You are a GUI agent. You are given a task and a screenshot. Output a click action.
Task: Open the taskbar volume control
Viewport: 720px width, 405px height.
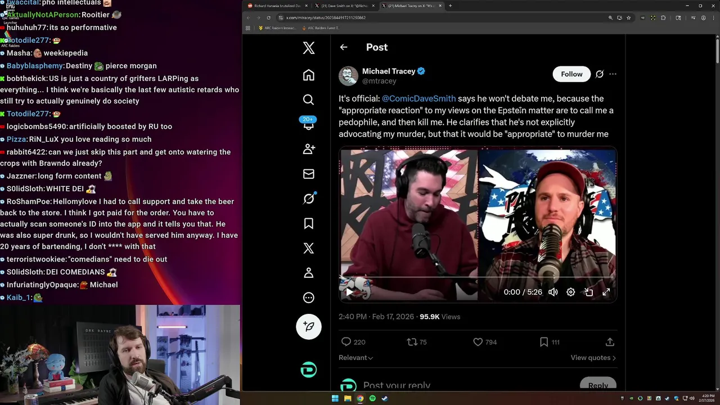tap(692, 398)
